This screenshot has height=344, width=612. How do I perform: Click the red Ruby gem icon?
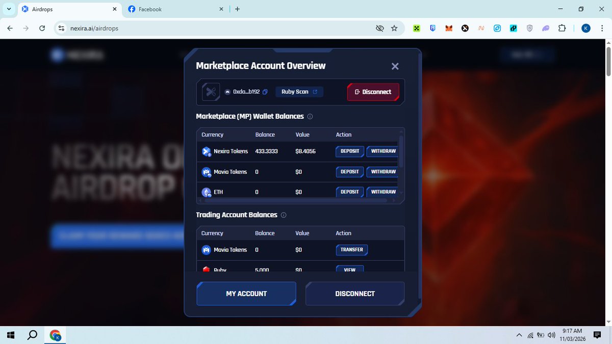(x=207, y=270)
